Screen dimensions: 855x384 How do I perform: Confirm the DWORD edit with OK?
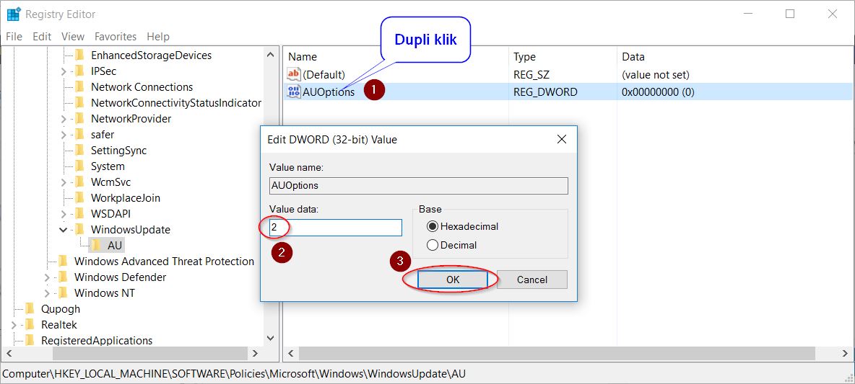click(453, 280)
